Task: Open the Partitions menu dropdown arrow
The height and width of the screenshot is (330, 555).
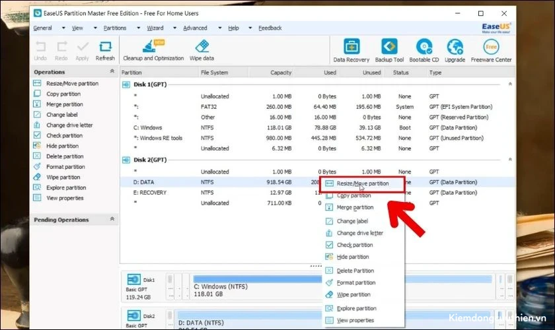Action: (x=138, y=28)
